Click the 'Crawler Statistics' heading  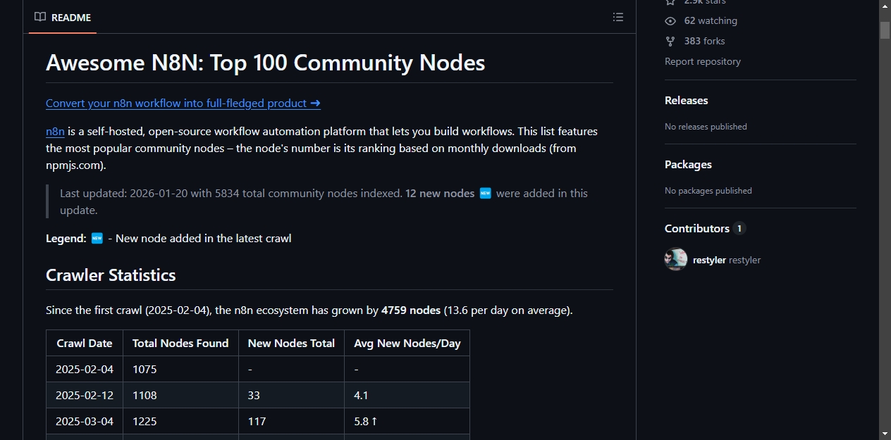coord(111,275)
